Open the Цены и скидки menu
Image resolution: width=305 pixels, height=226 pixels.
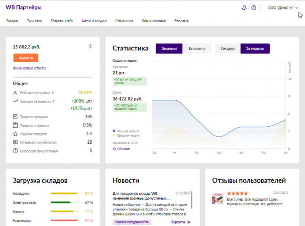click(94, 20)
